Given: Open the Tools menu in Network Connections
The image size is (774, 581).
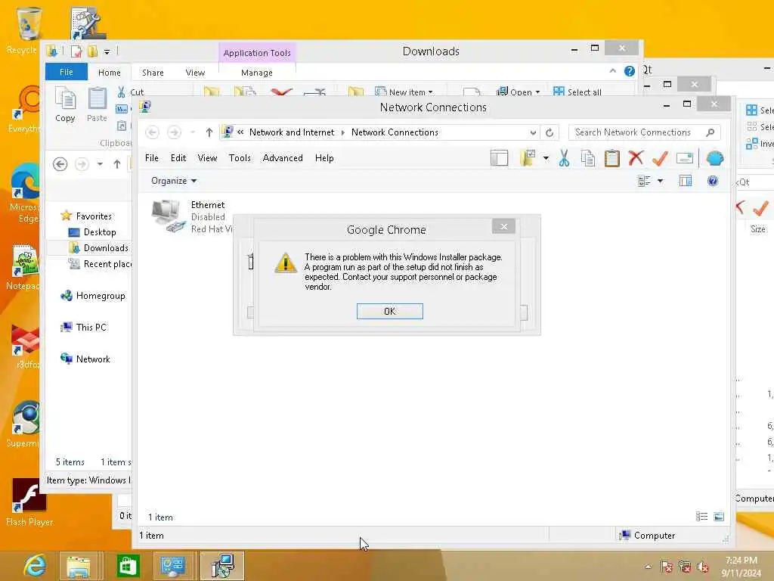Looking at the screenshot, I should [x=240, y=158].
